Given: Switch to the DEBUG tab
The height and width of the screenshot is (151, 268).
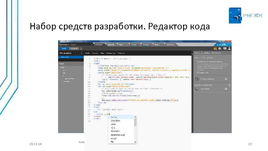Looking at the screenshot, I should pyautogui.click(x=133, y=45).
